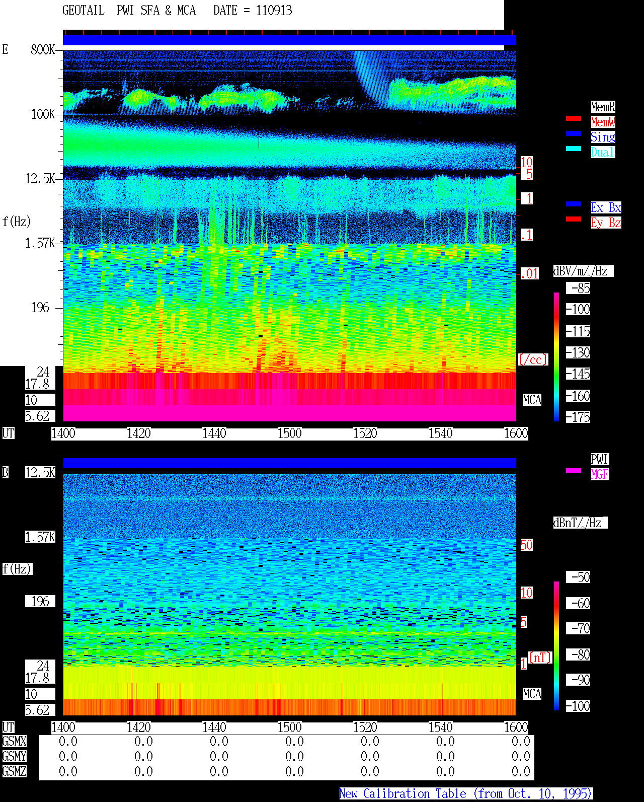Click the 800K frequency axis label

[43, 49]
